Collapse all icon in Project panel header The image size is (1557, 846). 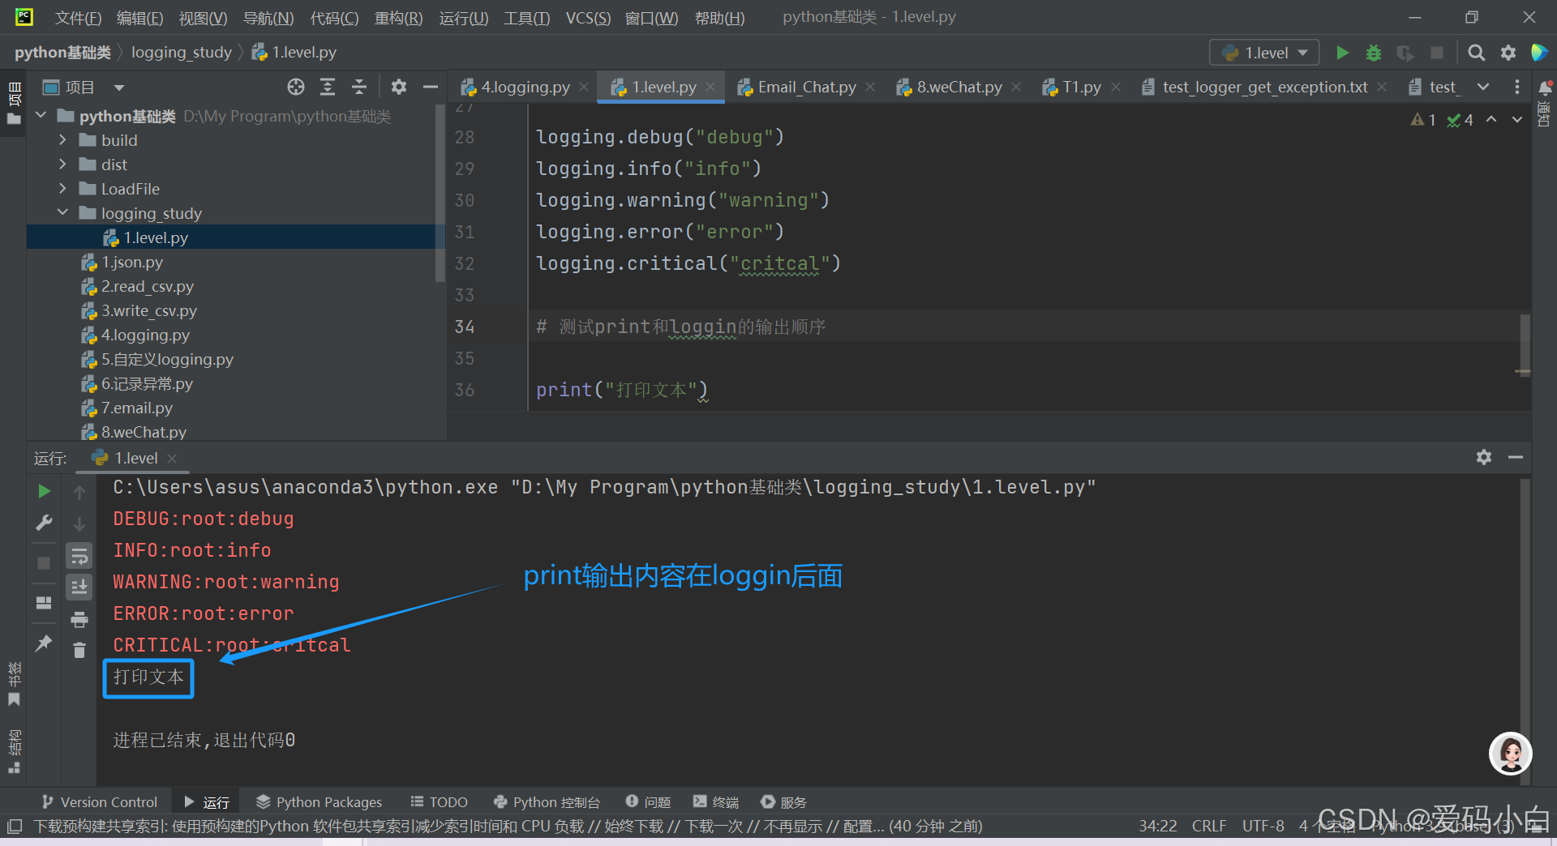[x=359, y=87]
